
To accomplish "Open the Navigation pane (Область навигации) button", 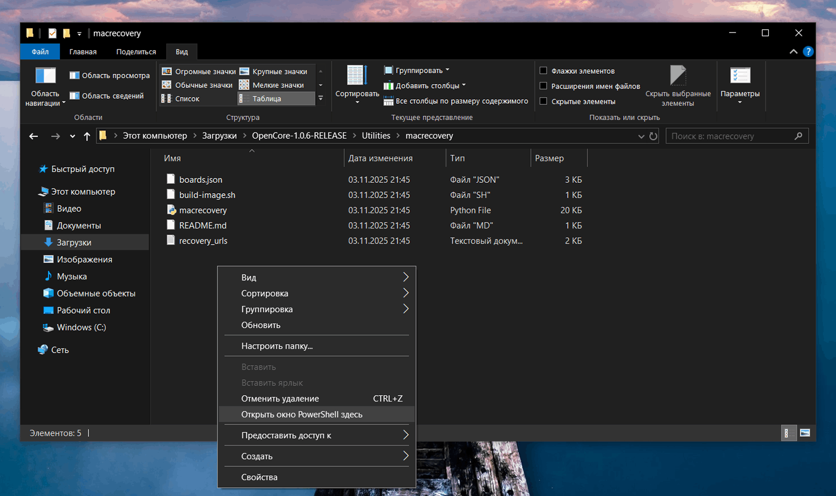I will pos(45,86).
